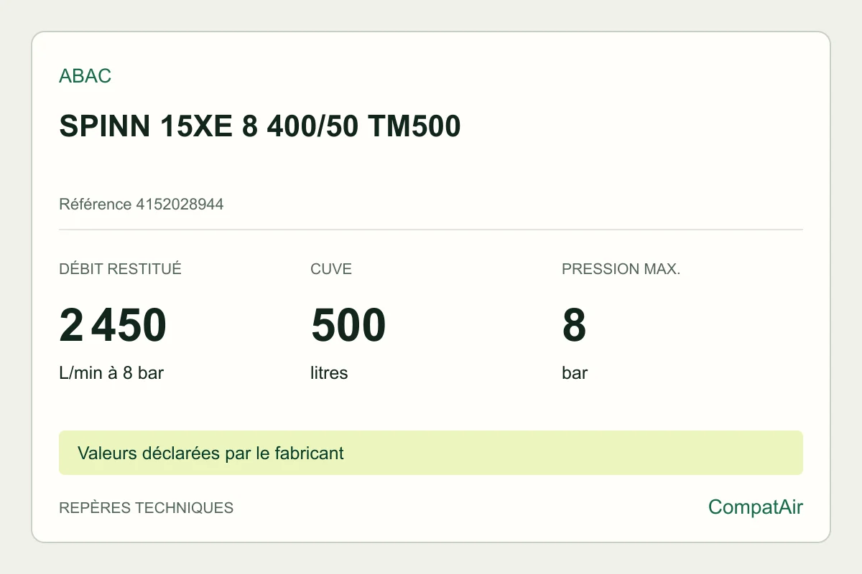Click the Valeurs déclarées par le fabricant banner

click(210, 453)
